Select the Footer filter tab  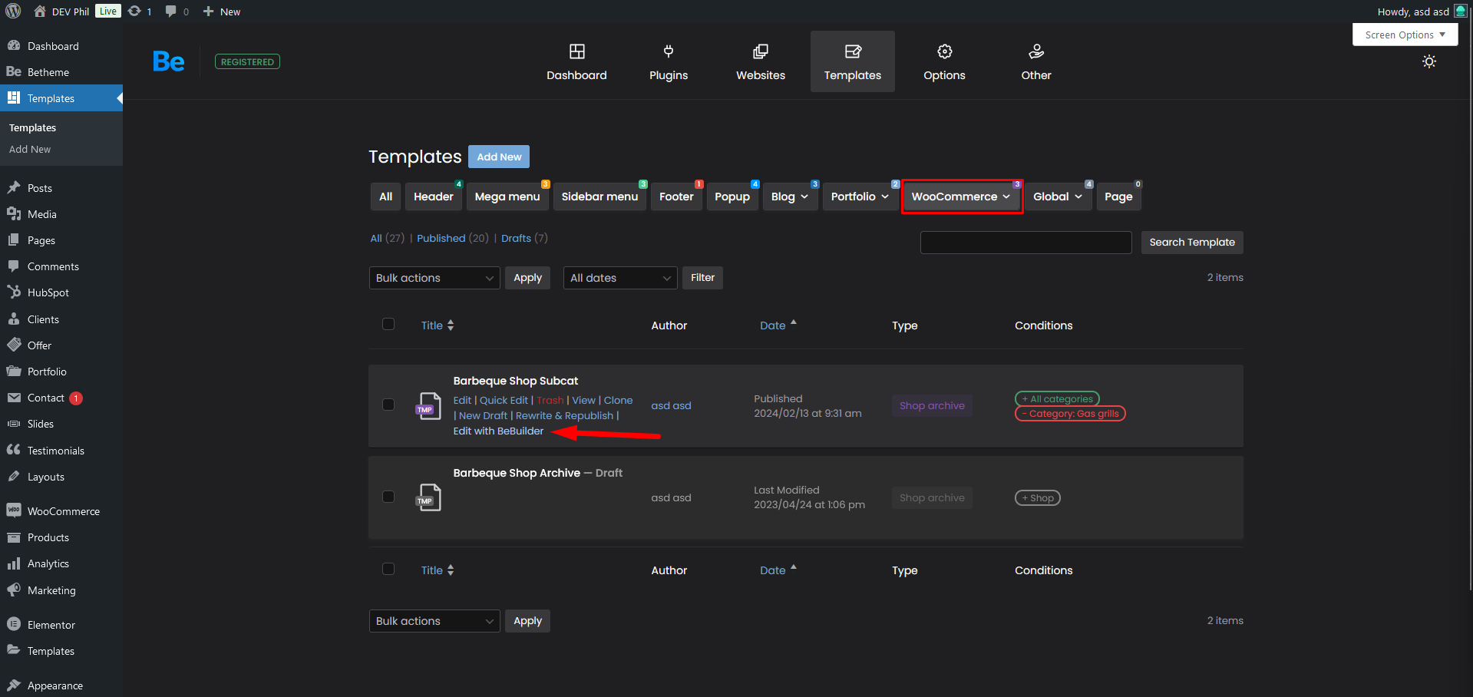[676, 197]
